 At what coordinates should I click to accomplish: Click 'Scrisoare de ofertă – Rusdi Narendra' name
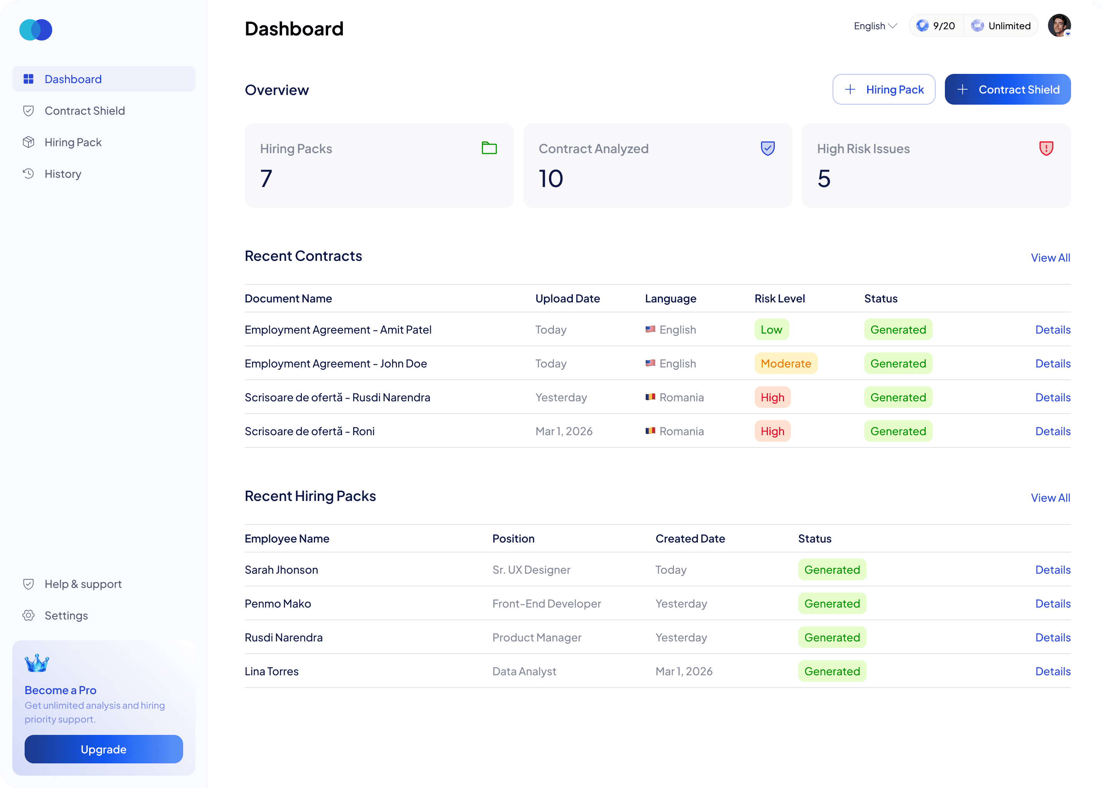click(x=337, y=397)
